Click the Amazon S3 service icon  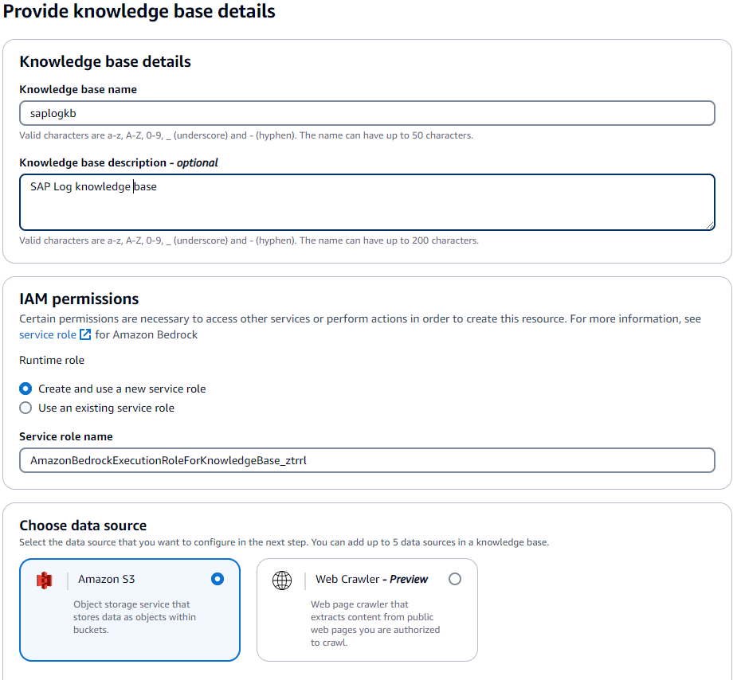pyautogui.click(x=42, y=580)
